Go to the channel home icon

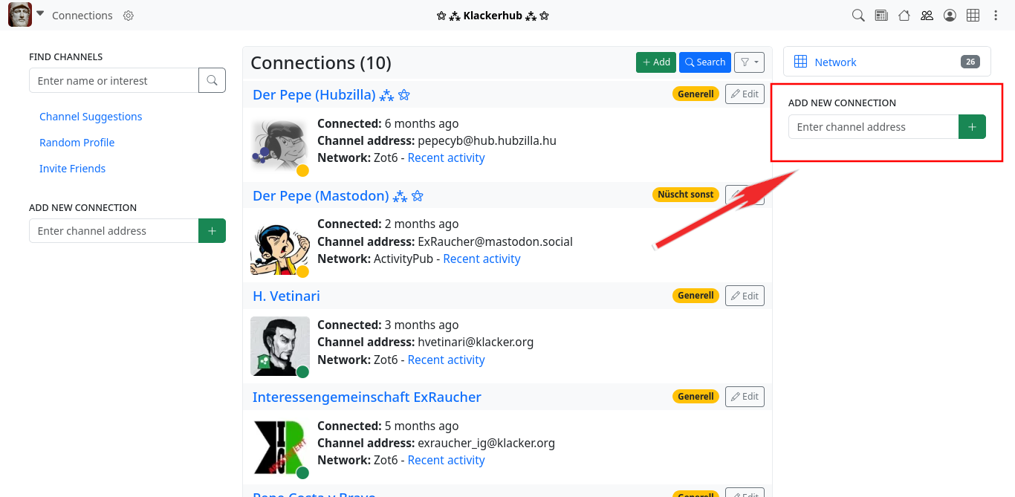(904, 16)
